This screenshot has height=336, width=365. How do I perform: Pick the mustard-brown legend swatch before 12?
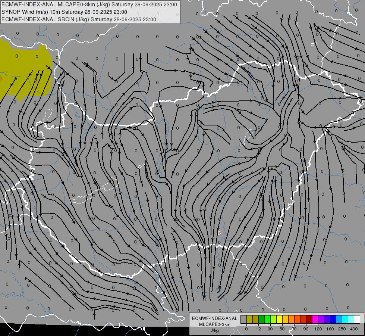[256, 319]
